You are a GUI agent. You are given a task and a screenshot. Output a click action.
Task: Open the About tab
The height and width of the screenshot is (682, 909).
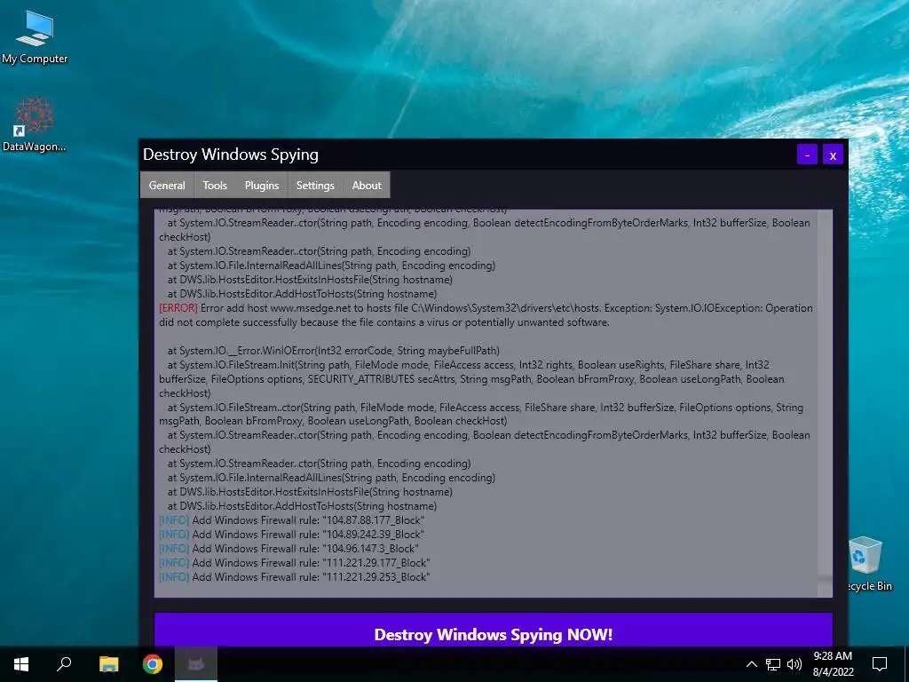[367, 185]
